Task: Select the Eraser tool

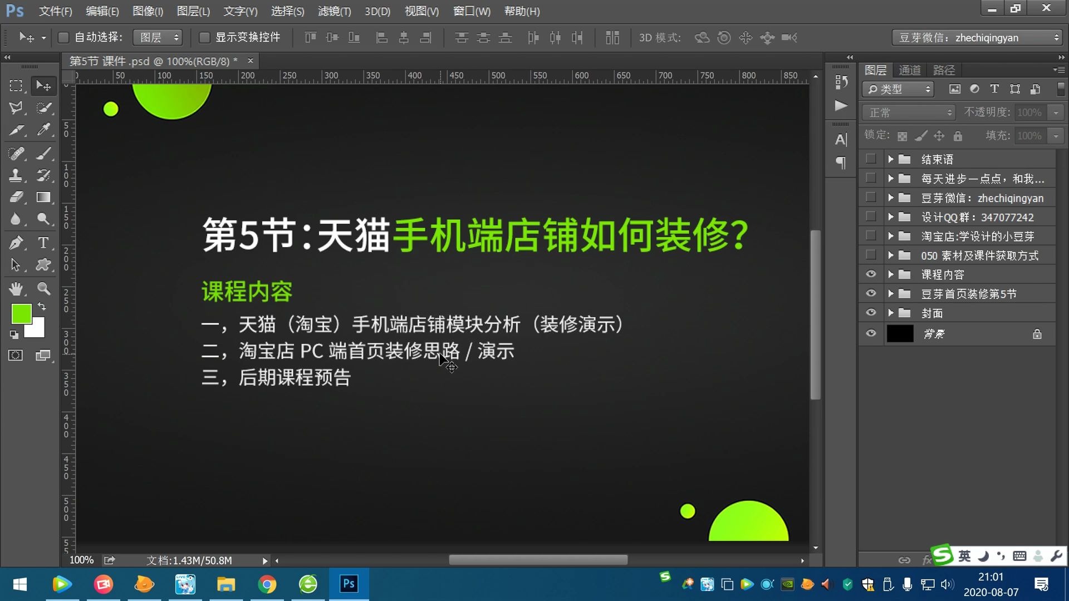Action: [16, 197]
